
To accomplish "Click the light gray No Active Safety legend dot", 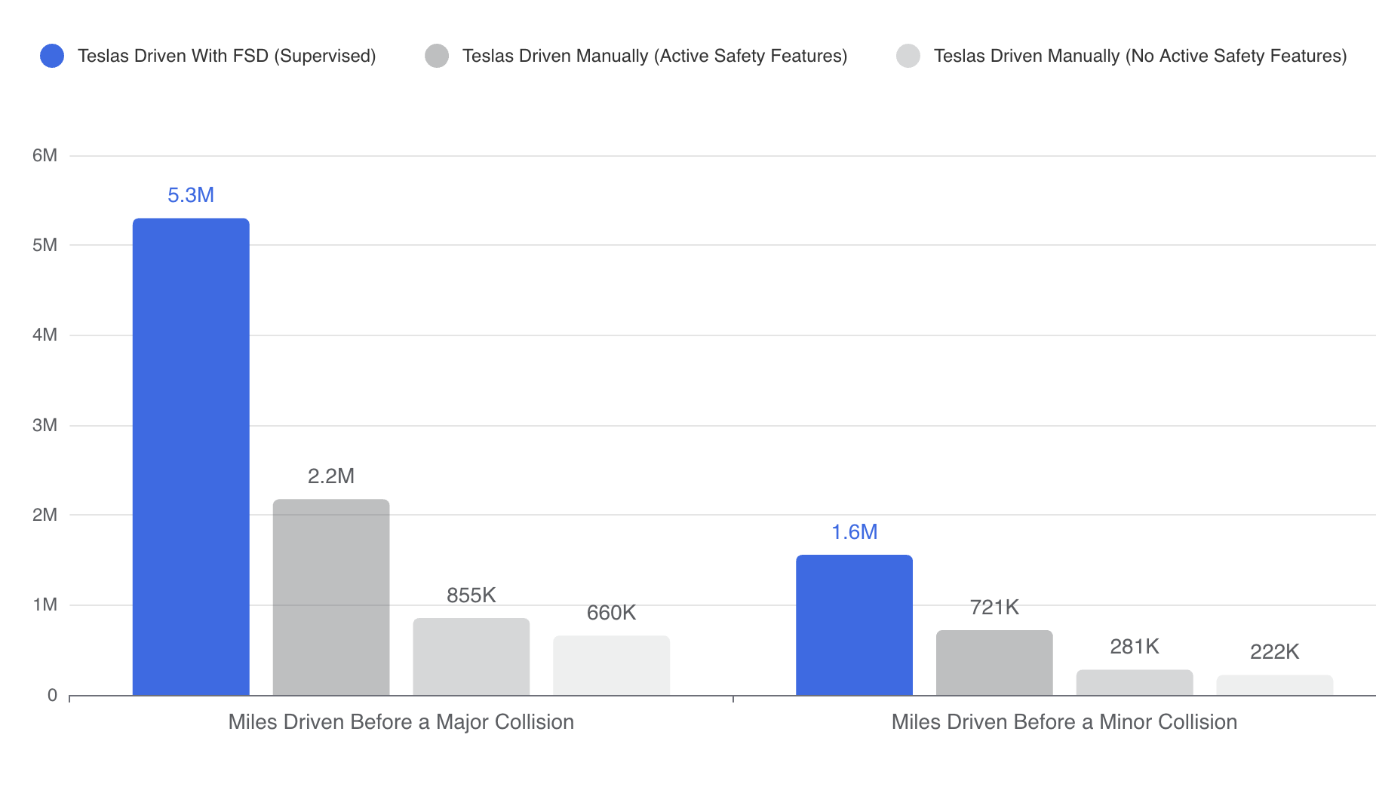I will tap(908, 56).
